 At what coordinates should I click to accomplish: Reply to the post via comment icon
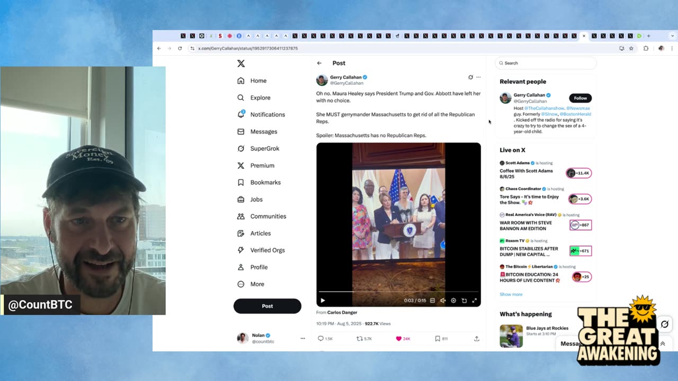[x=320, y=339]
